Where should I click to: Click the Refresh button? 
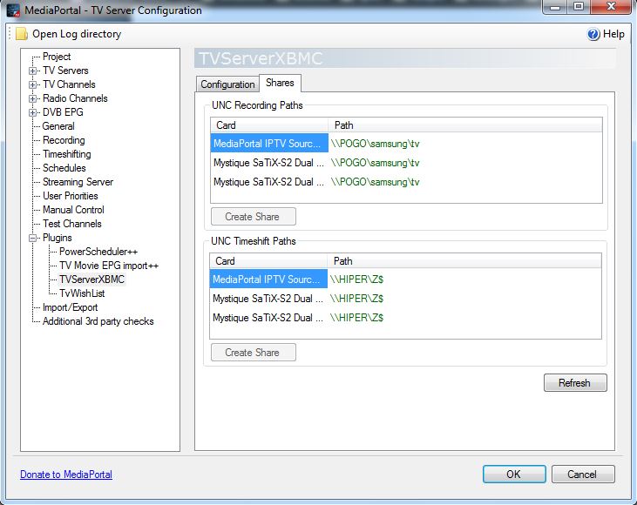pyautogui.click(x=575, y=383)
